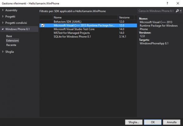Collapse the Windows Phone 8.1 node

pyautogui.click(x=3, y=29)
